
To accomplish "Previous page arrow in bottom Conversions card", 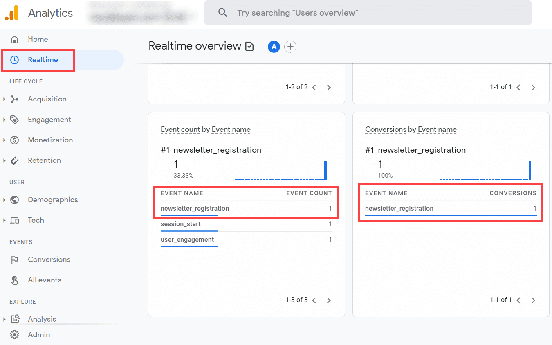I will 518,300.
